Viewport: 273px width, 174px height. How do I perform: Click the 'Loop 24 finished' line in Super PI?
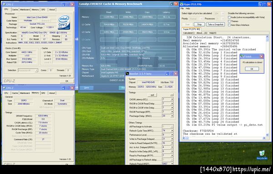[x=212, y=122]
